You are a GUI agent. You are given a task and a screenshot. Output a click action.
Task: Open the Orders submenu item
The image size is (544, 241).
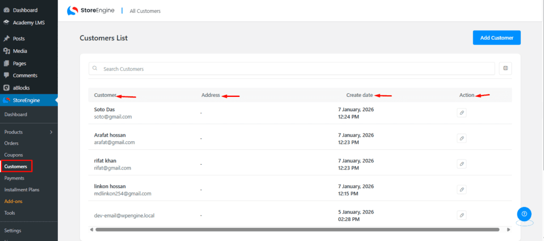[x=12, y=143]
